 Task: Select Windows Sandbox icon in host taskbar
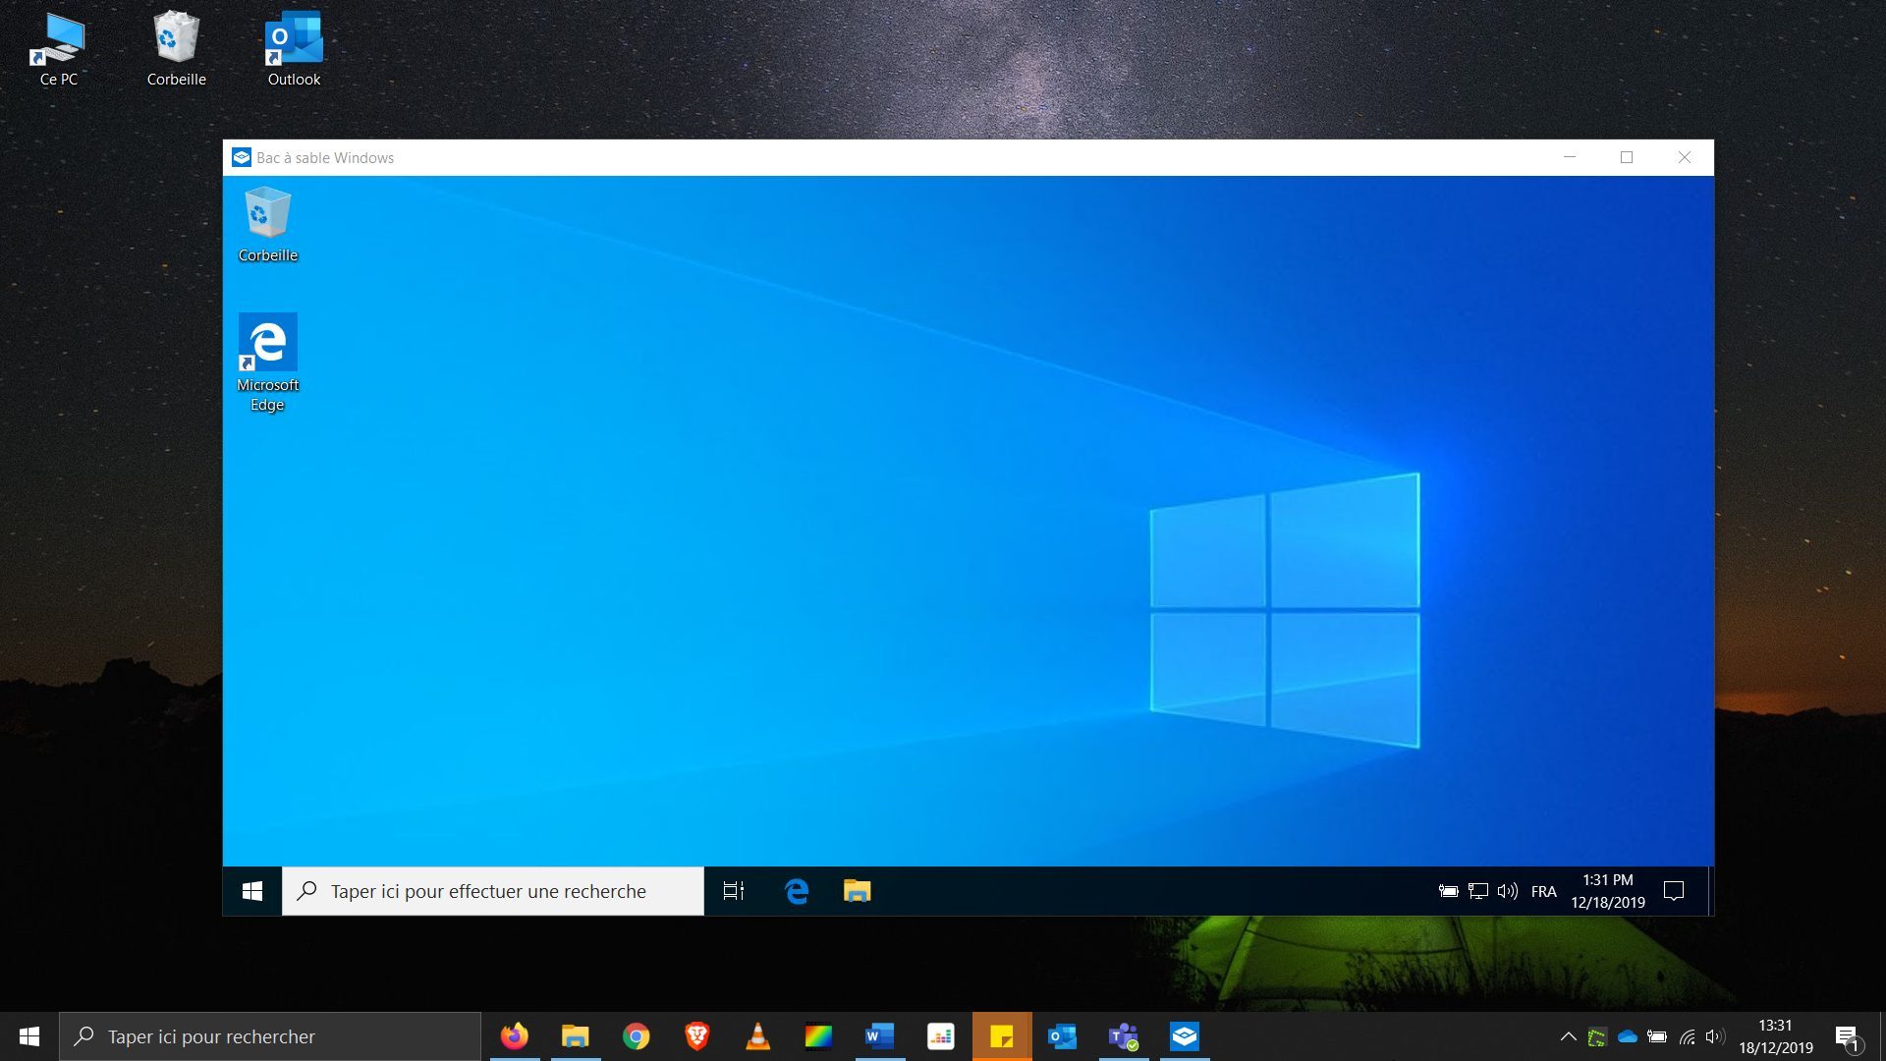[1185, 1036]
